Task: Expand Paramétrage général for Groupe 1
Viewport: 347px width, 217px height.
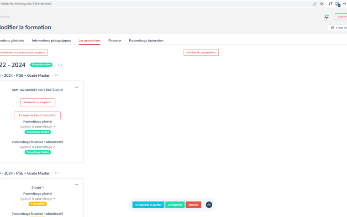Action: (x=37, y=199)
